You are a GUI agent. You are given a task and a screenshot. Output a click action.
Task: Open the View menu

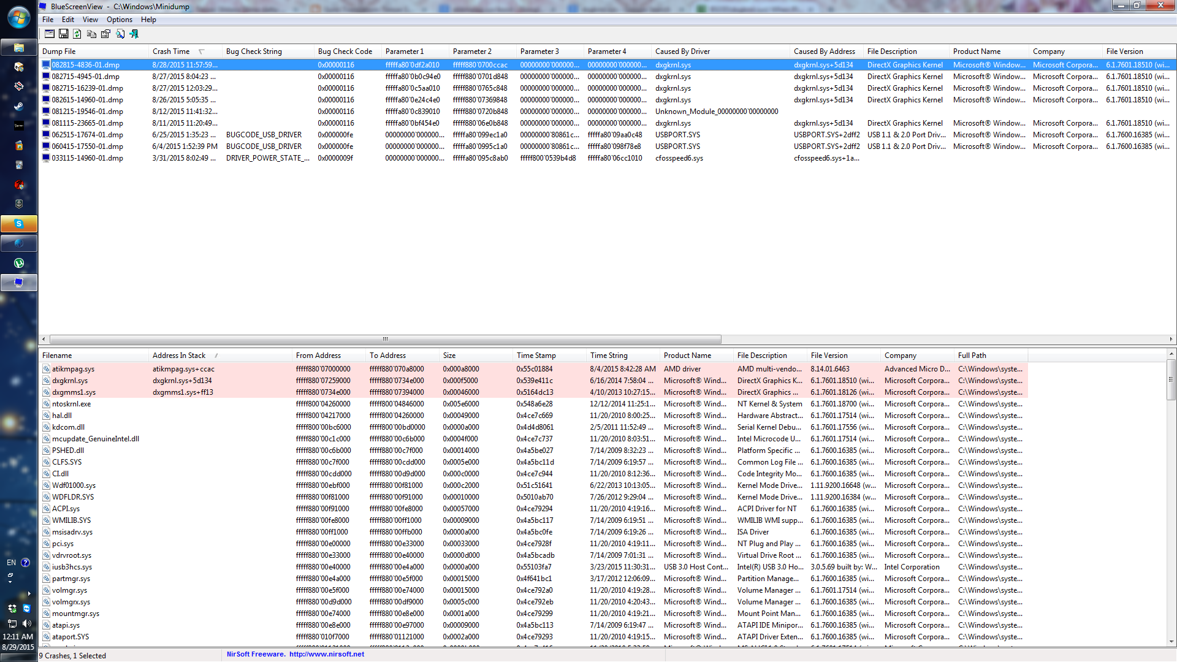click(90, 20)
